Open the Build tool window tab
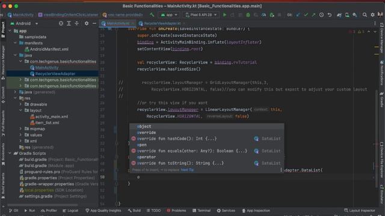385x216 pixels. point(134,211)
